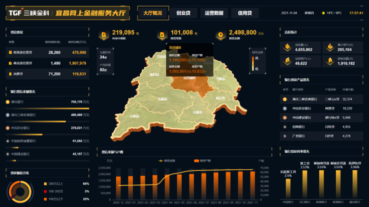Click the icon beside 219,095
The height and width of the screenshot is (207, 369).
pos(104,35)
